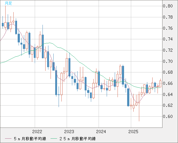The width and height of the screenshot is (178, 143).
Task: Click the 0.76 price axis label
Action: tap(168, 28)
